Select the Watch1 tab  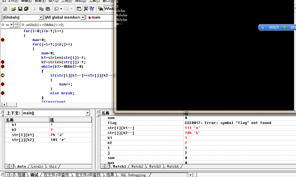[x=119, y=166]
